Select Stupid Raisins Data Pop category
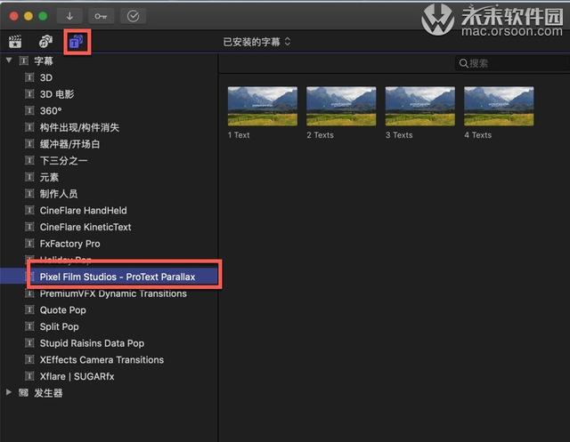The image size is (570, 442). coord(92,343)
